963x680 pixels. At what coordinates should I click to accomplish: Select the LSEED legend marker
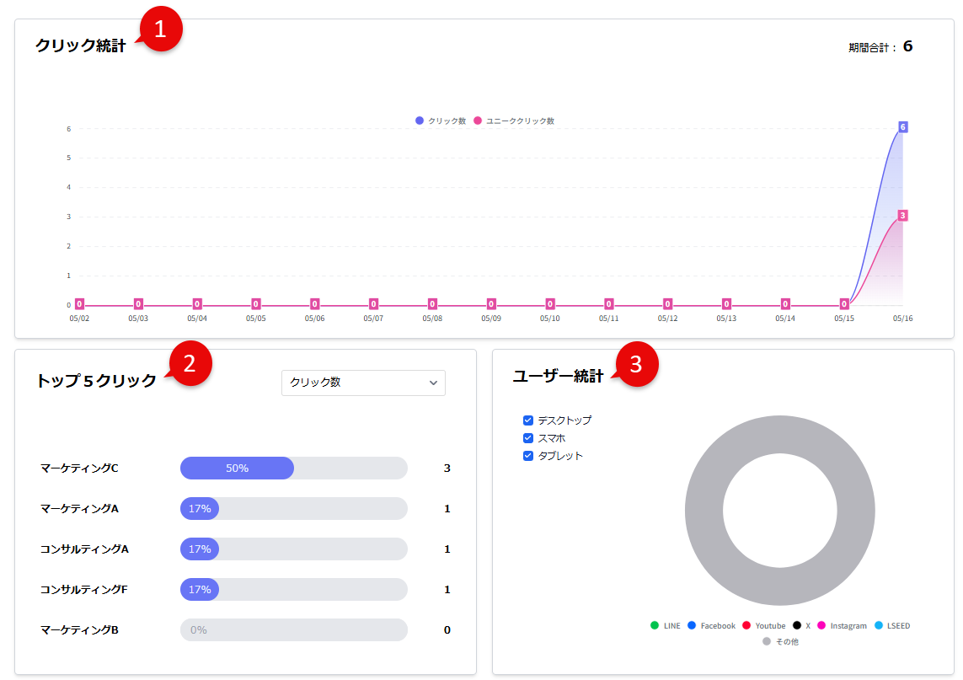coord(877,626)
